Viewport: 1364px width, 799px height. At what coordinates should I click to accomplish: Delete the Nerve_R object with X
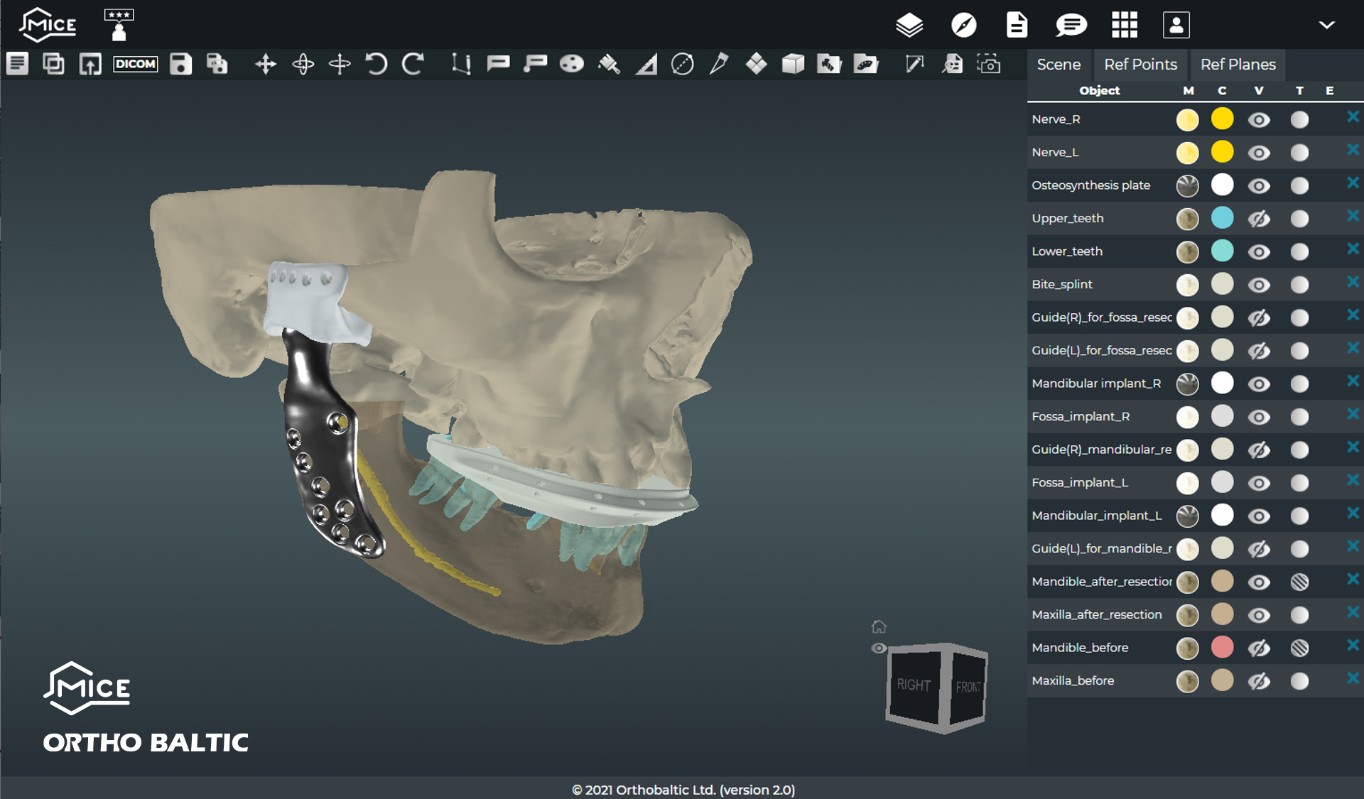coord(1353,116)
